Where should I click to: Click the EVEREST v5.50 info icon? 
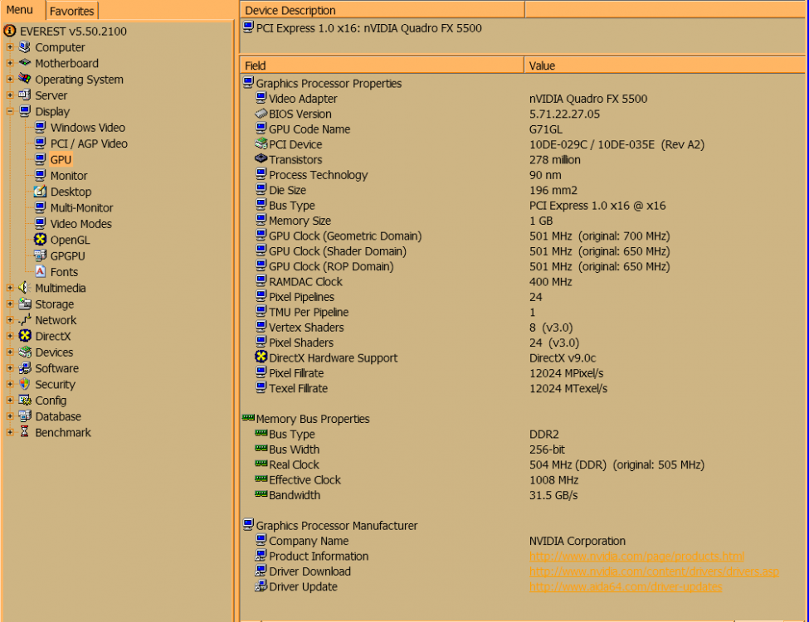8,31
